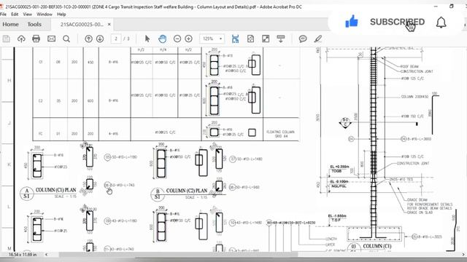Image resolution: width=467 pixels, height=262 pixels.
Task: Click the fit width scrolling icon
Action: pyautogui.click(x=235, y=39)
